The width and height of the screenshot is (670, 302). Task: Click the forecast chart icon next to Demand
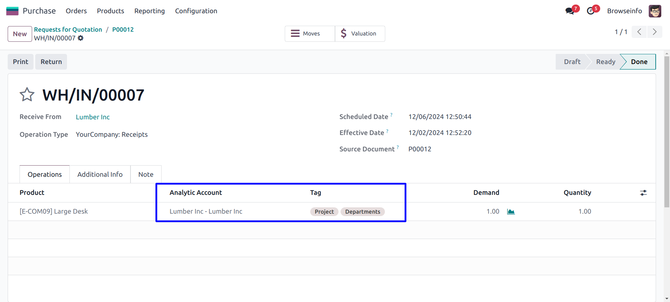pos(511,212)
